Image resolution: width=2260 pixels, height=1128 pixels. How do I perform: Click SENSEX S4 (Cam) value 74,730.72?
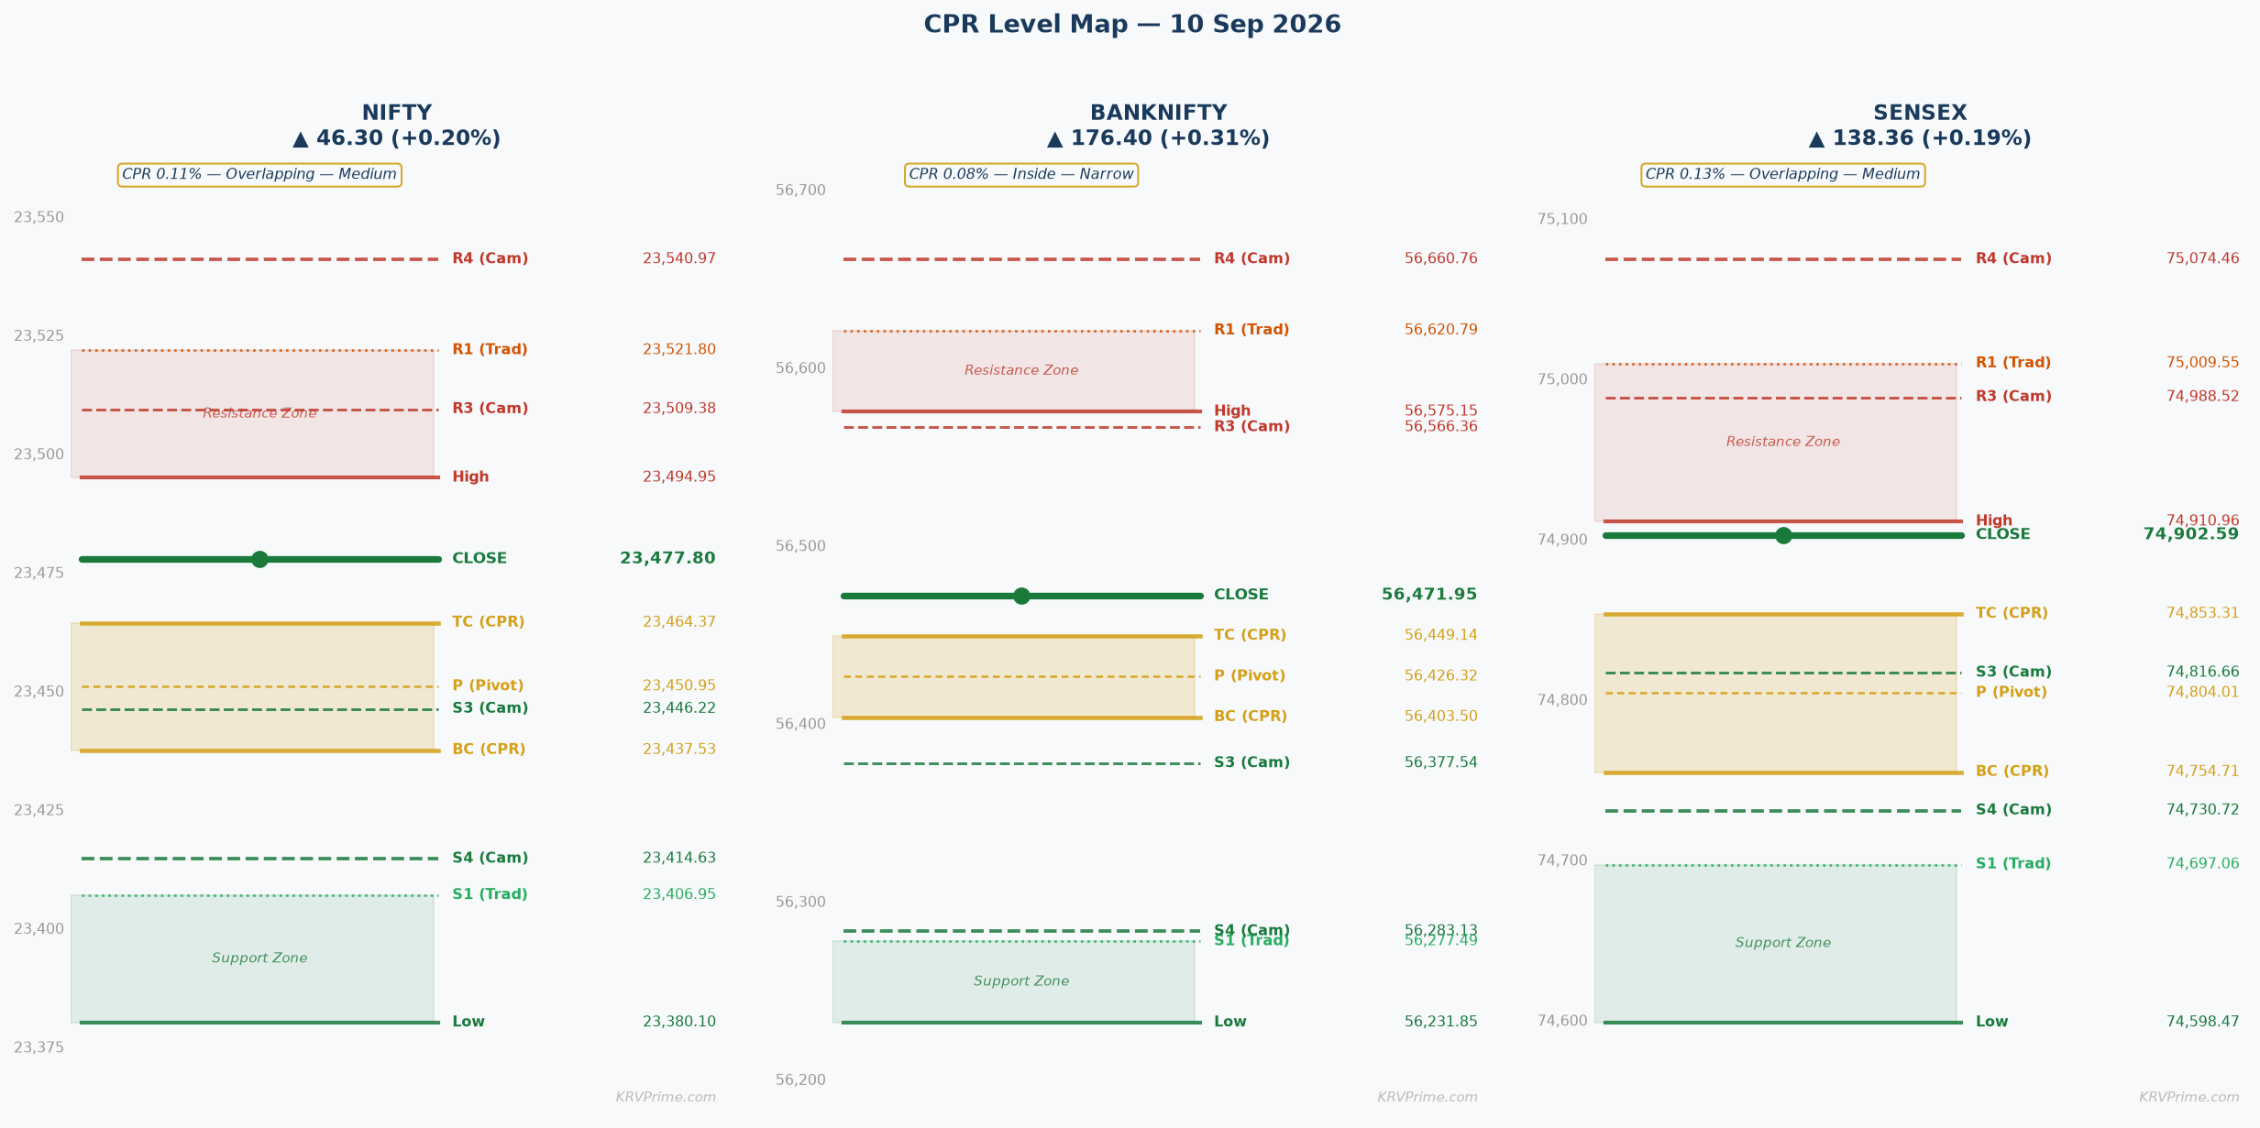tap(2203, 810)
